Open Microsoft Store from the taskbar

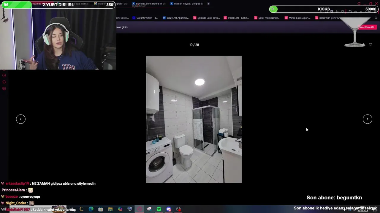click(101, 209)
